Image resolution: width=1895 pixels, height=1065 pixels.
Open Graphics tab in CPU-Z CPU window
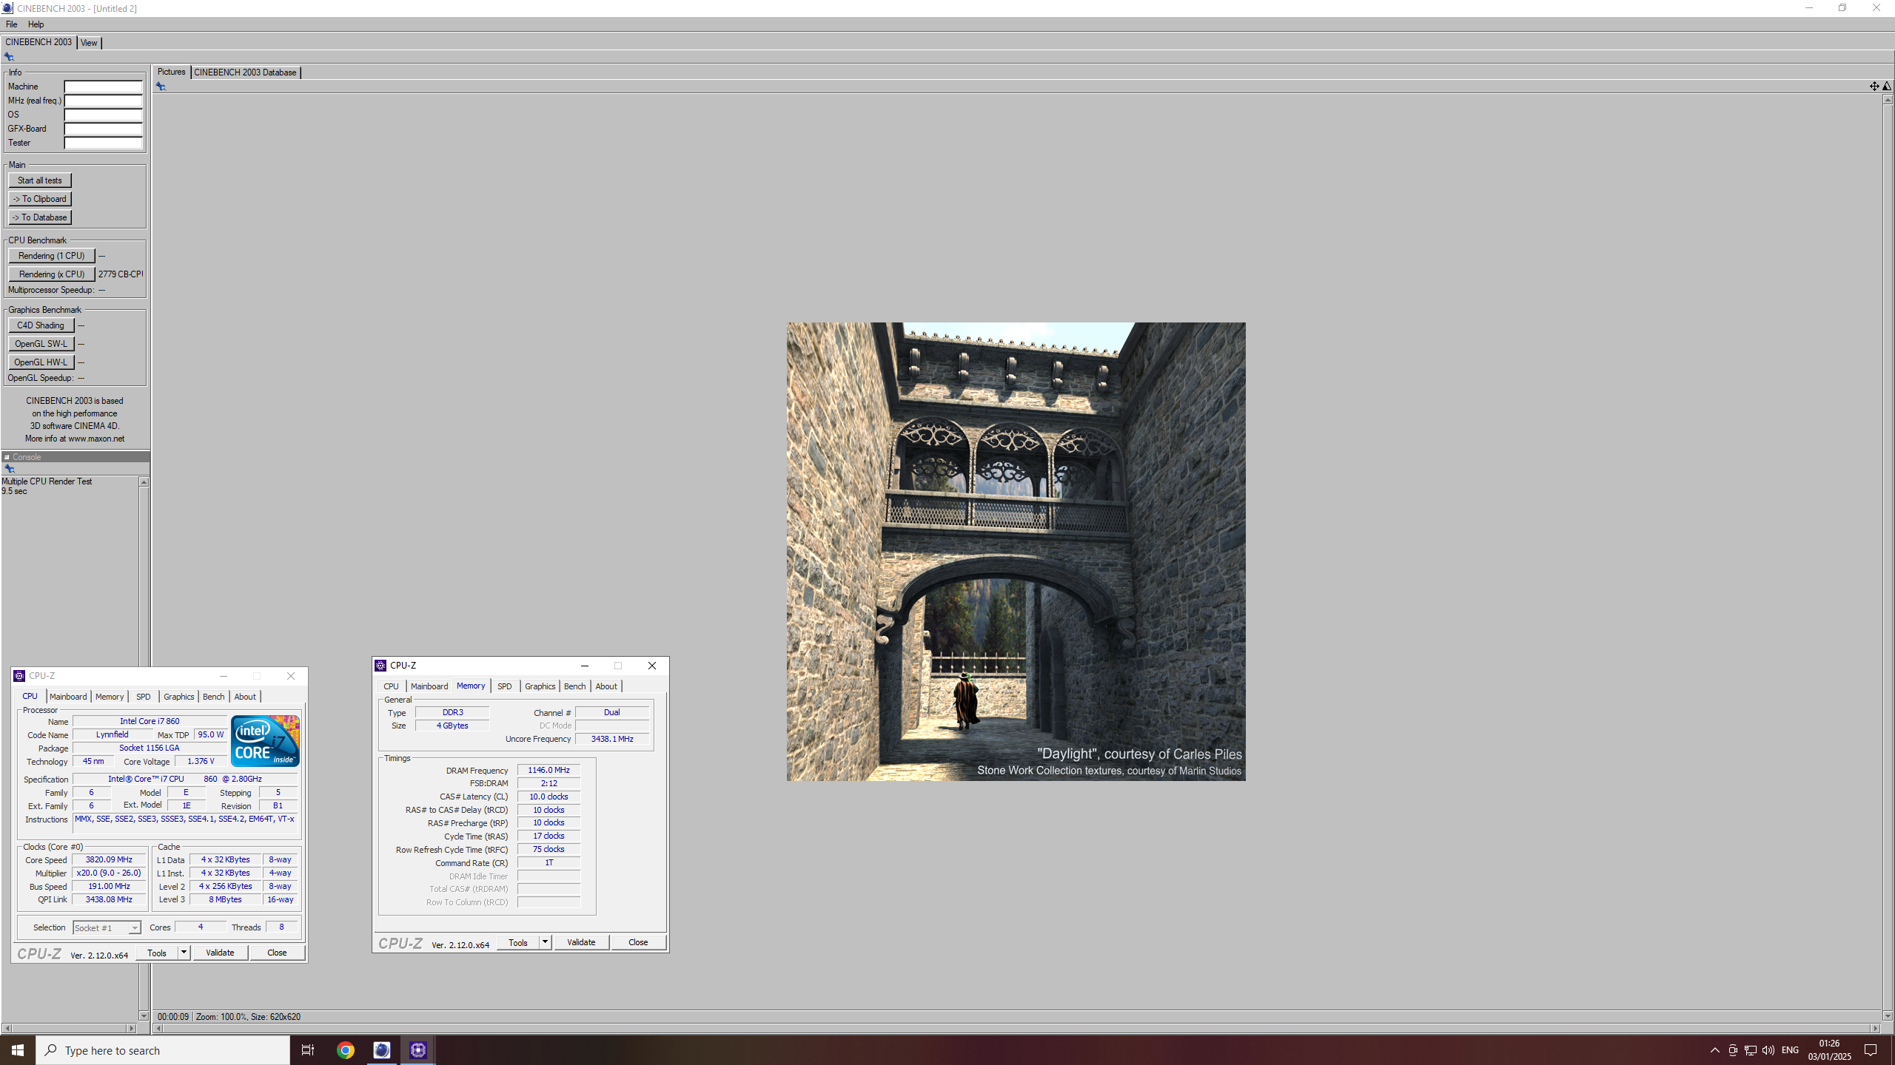point(179,697)
